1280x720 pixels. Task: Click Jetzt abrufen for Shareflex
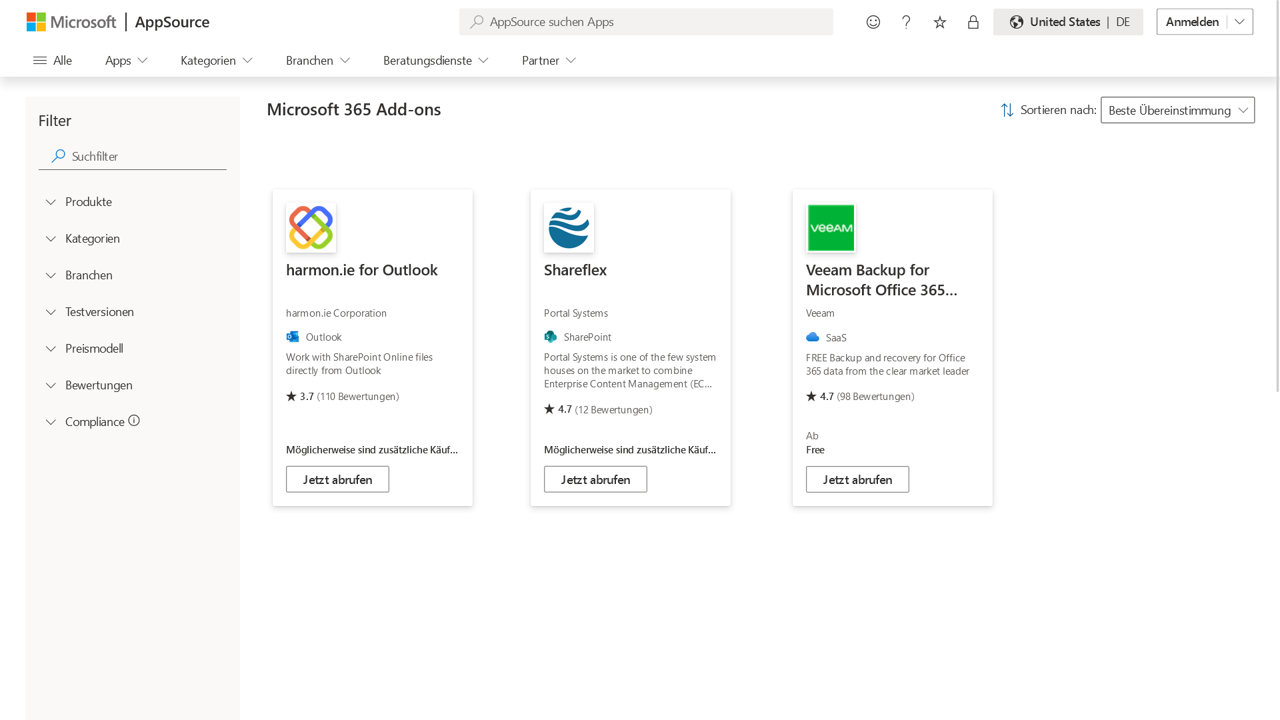(x=595, y=479)
